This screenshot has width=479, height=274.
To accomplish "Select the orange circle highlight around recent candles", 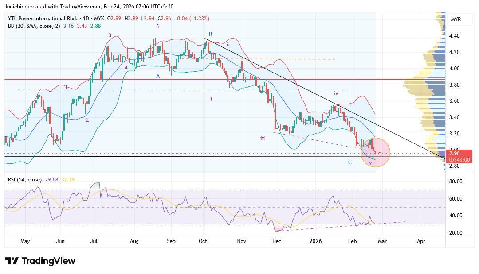I will [x=376, y=152].
